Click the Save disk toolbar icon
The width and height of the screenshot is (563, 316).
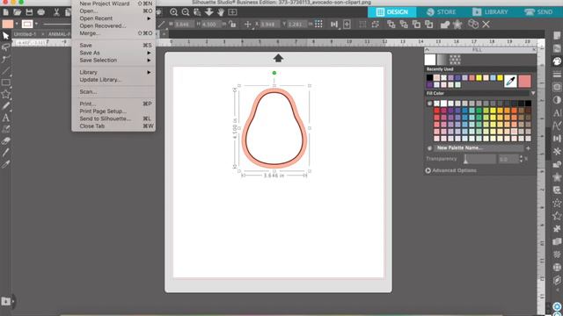click(x=29, y=12)
